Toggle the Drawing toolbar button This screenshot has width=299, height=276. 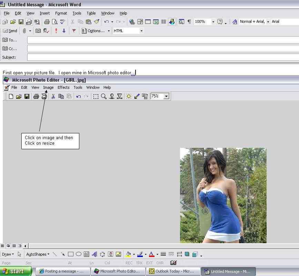coord(172,22)
